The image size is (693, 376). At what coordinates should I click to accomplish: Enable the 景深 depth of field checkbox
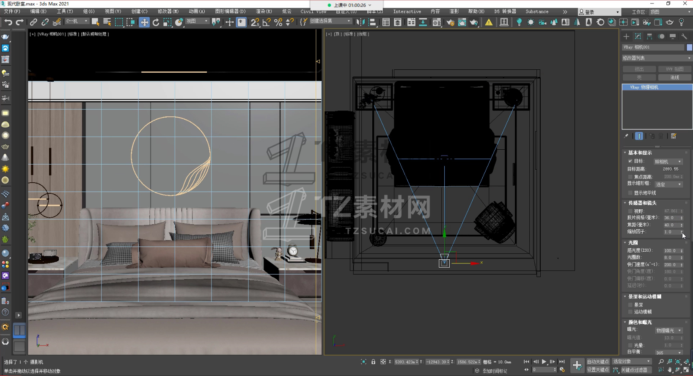[630, 305]
